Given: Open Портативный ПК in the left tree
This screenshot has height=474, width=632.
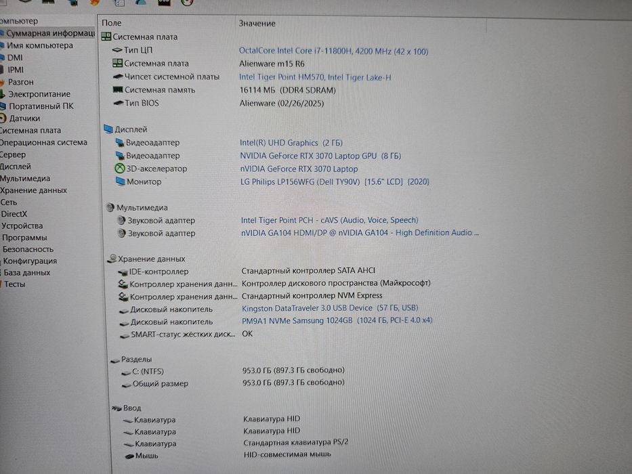Looking at the screenshot, I should pos(41,106).
